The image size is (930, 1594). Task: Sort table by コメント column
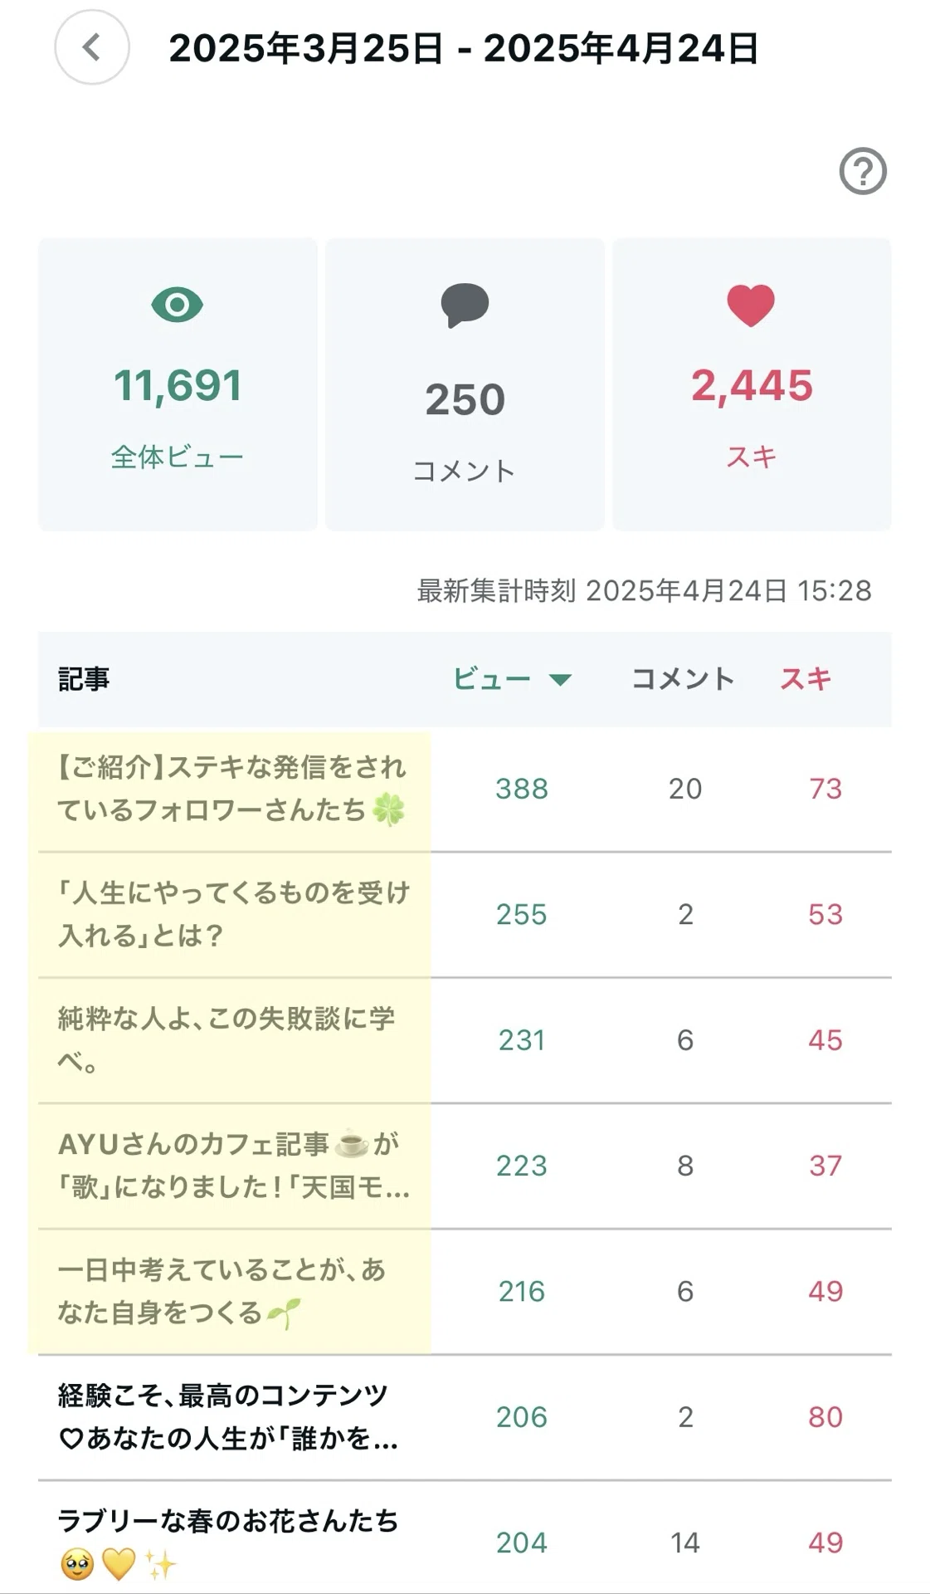click(683, 679)
